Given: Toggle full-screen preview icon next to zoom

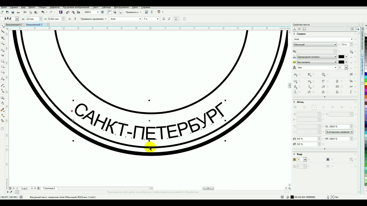Looking at the screenshot, I should click(102, 12).
